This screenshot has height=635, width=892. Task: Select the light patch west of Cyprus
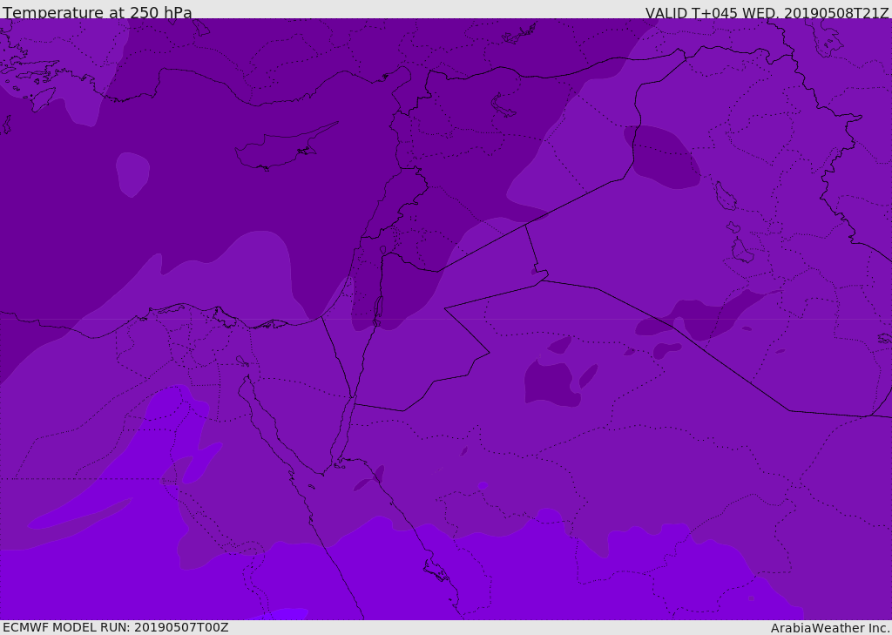coord(132,173)
